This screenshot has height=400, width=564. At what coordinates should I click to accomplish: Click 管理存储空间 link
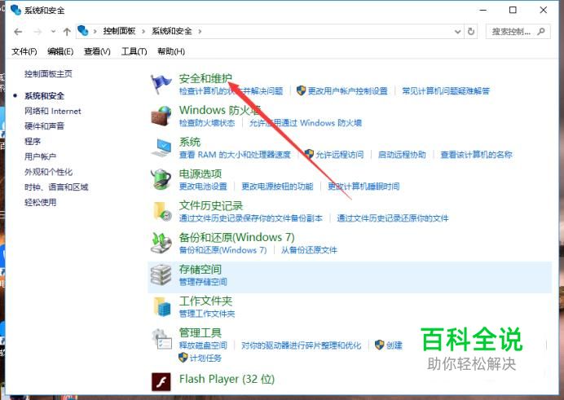click(x=203, y=282)
